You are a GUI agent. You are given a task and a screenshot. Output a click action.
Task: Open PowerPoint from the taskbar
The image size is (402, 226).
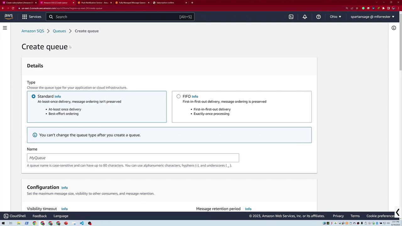66,223
